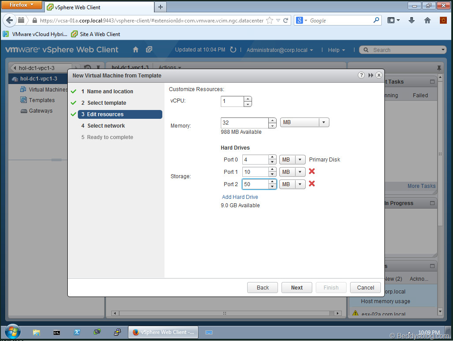Screen dimensions: 453x341
Task: Click the pin icon on right panel
Action: click(x=439, y=68)
